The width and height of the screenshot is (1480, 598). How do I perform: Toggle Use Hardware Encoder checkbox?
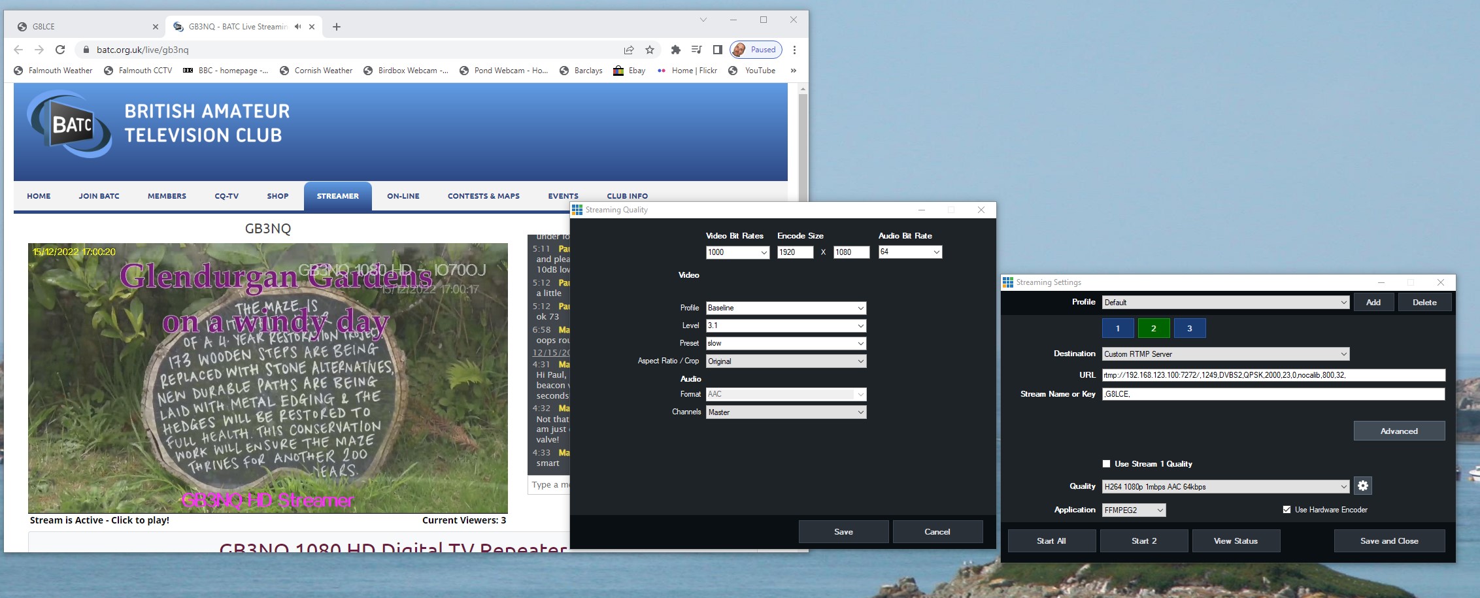pyautogui.click(x=1287, y=509)
